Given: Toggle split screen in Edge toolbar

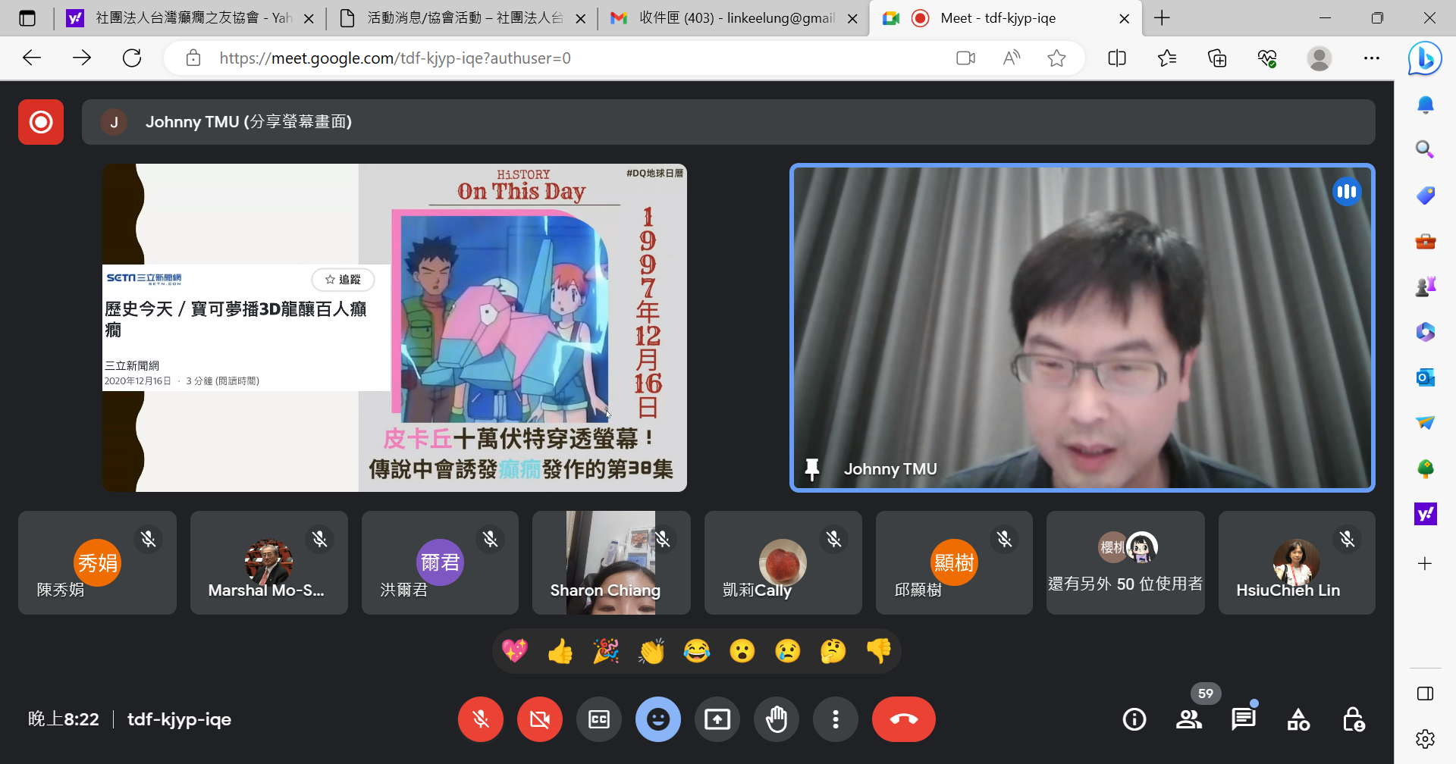Looking at the screenshot, I should click(1117, 58).
